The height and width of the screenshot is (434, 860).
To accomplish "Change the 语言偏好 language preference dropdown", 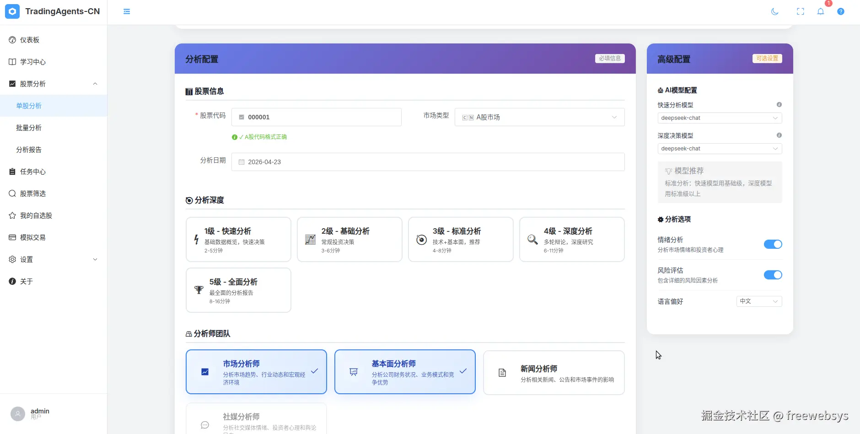I will pos(758,301).
